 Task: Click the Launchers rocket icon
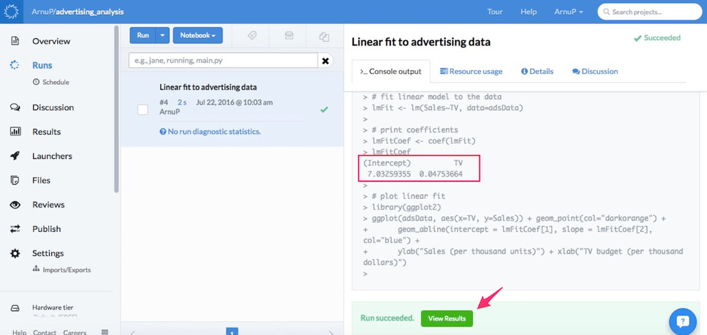(x=15, y=156)
